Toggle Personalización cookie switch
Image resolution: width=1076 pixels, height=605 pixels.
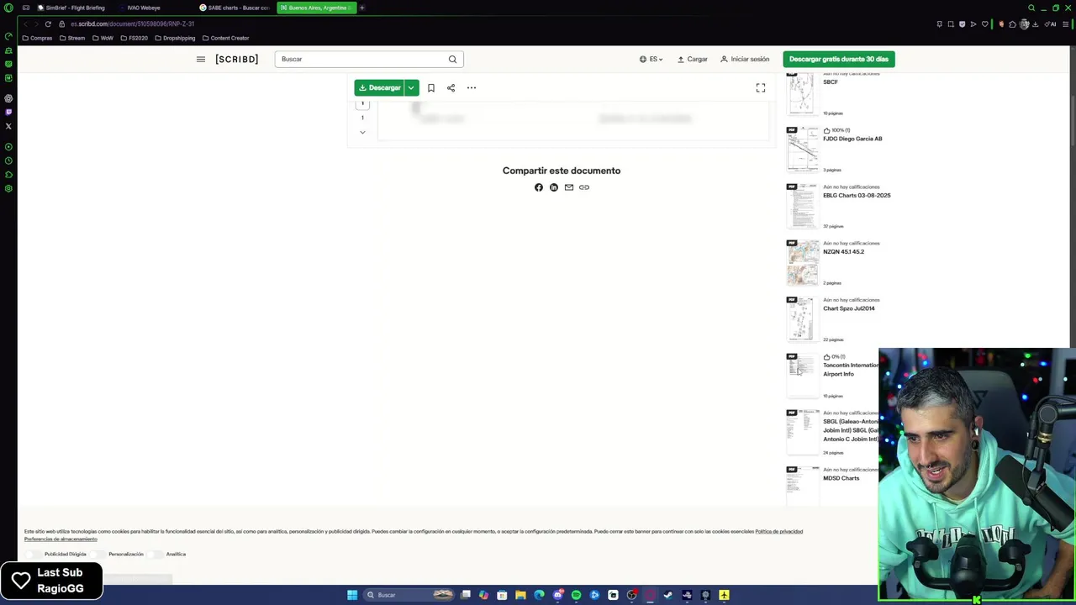pos(98,554)
